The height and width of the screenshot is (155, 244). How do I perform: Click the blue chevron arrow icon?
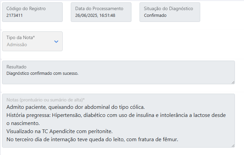(56, 41)
